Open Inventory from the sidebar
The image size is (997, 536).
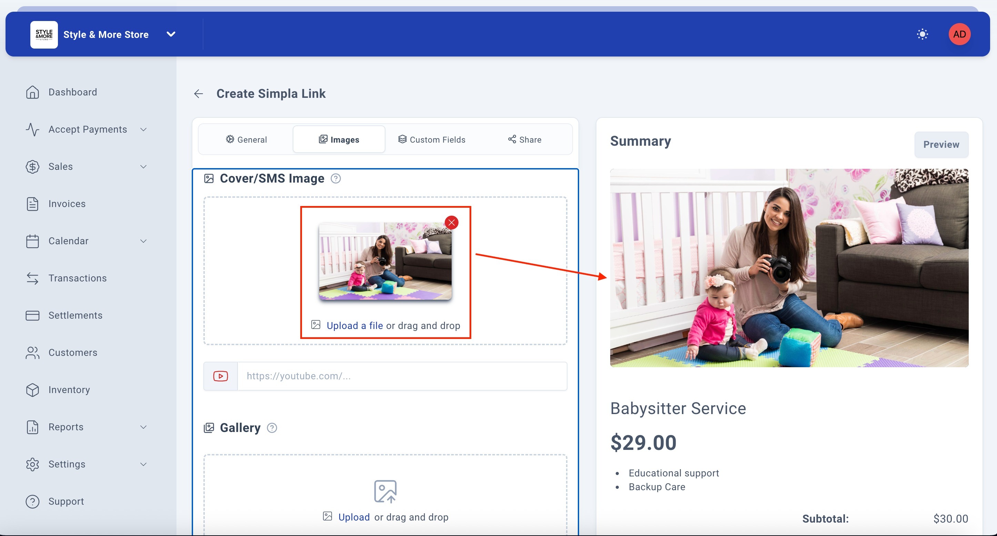(69, 390)
